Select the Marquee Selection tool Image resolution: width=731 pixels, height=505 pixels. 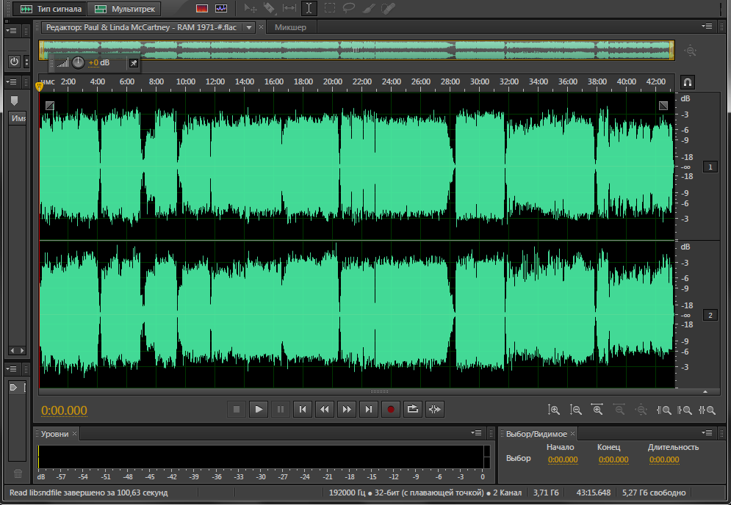click(x=329, y=8)
